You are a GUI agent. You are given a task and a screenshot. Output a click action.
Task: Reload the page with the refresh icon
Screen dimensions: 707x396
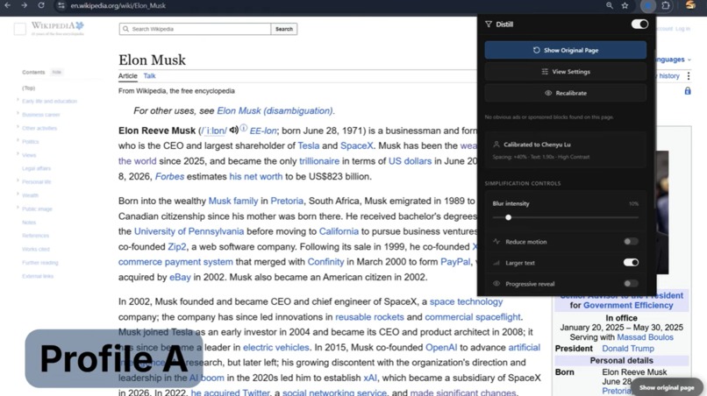41,5
